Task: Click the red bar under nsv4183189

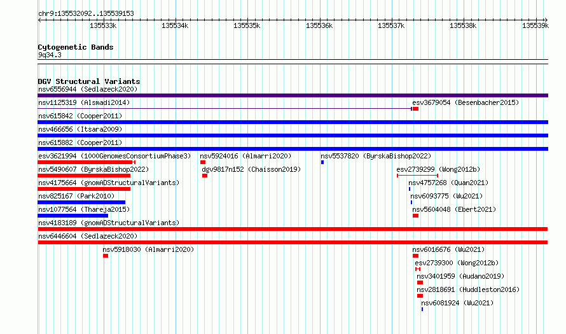Action: (x=293, y=229)
